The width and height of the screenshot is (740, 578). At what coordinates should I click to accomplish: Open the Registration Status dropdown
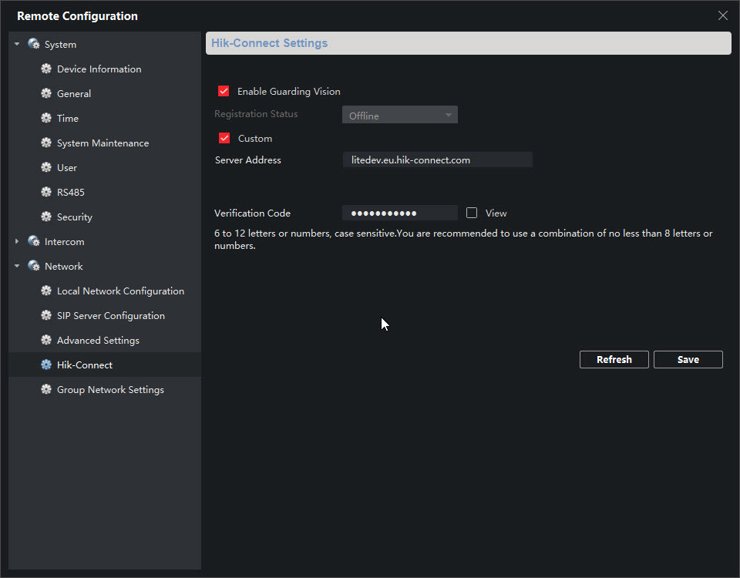399,116
